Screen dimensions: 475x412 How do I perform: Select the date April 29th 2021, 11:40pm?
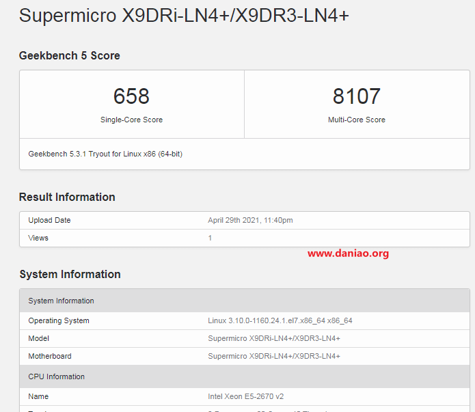point(250,220)
